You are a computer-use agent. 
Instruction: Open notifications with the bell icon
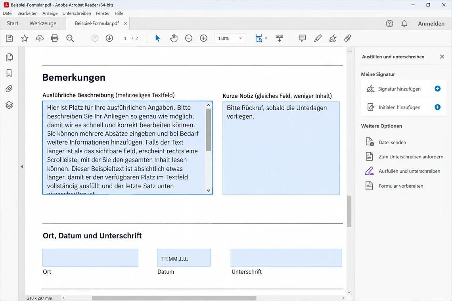(x=404, y=24)
